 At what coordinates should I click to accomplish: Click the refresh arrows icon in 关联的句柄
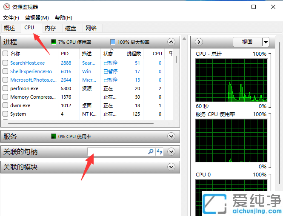[160, 151]
